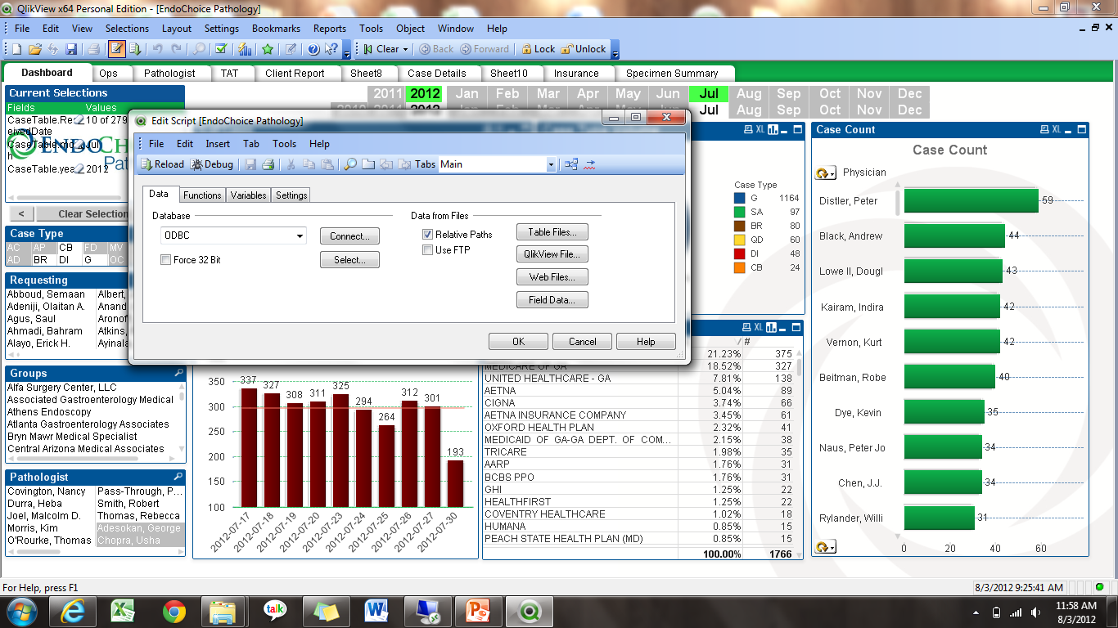Open ODBC database dropdown
Viewport: 1118px width, 628px height.
click(x=300, y=235)
